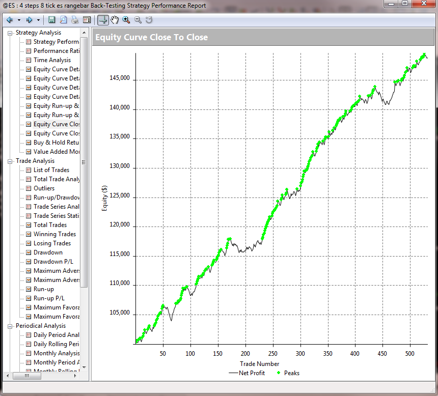Click the Save report toolbar icon
438x396 pixels.
click(x=52, y=20)
